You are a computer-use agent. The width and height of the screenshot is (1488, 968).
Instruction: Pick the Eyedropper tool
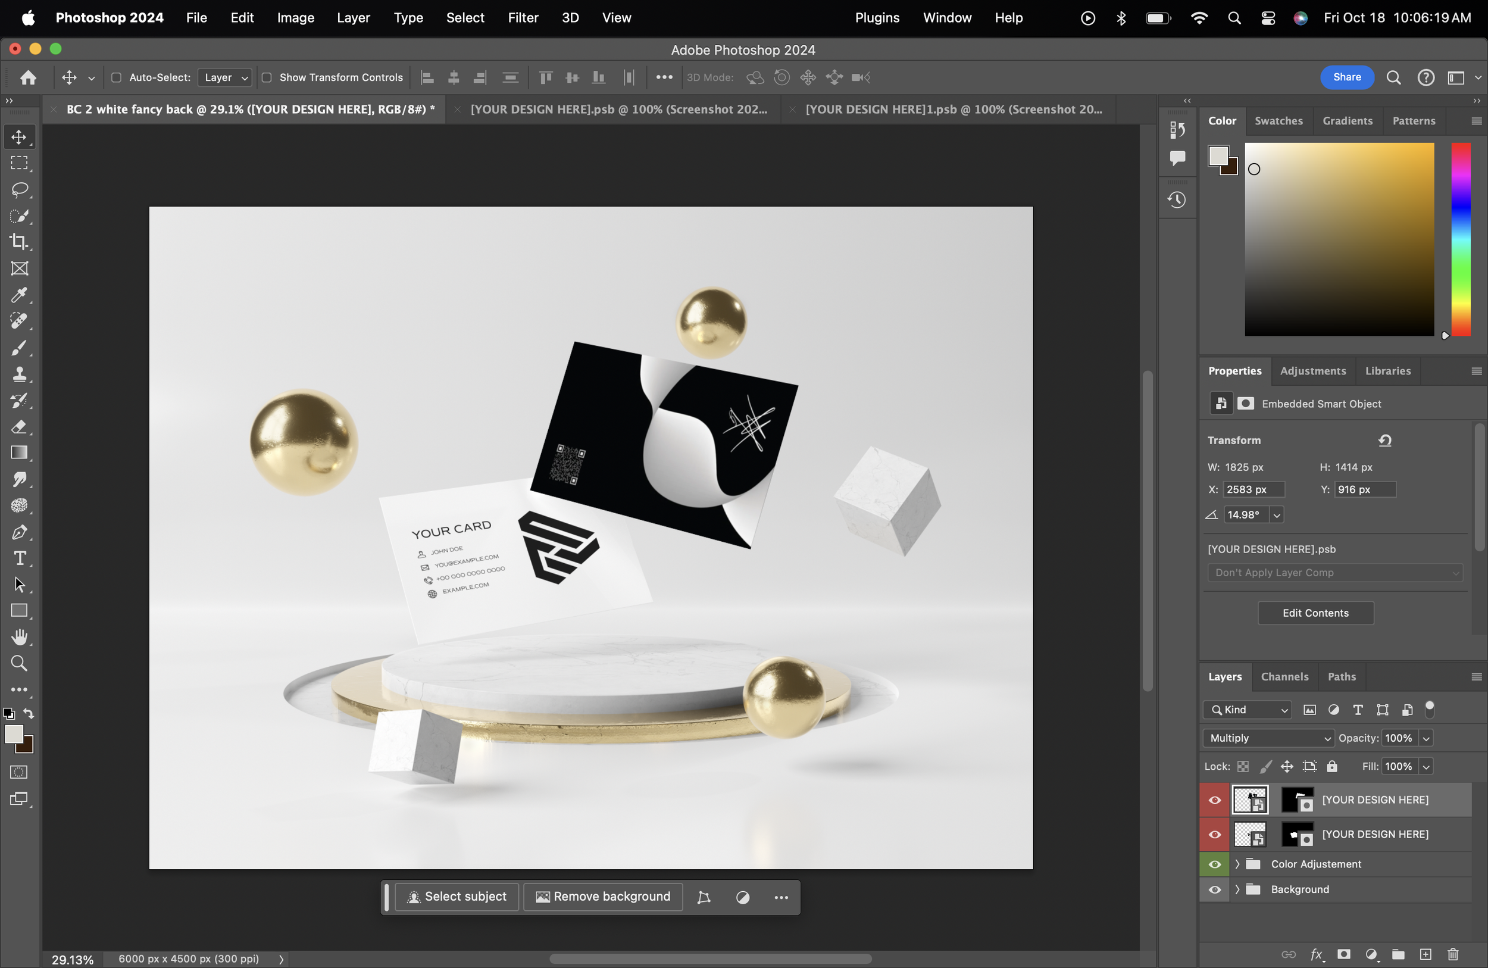coord(20,295)
